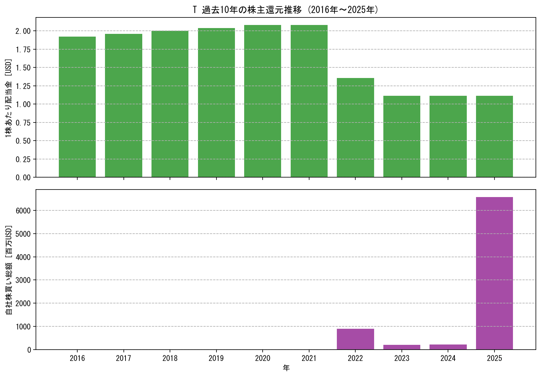The image size is (541, 377).
Task: Select the '1.25' dividend axis tick label
Action: click(x=23, y=86)
